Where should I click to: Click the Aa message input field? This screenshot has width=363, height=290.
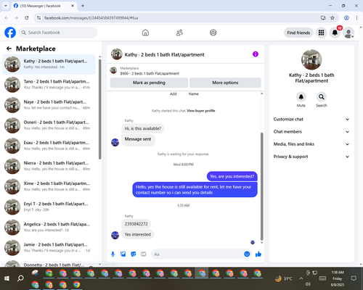tap(202, 254)
